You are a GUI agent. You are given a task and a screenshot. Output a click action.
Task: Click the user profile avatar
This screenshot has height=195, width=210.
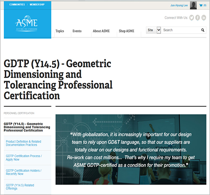point(193,5)
